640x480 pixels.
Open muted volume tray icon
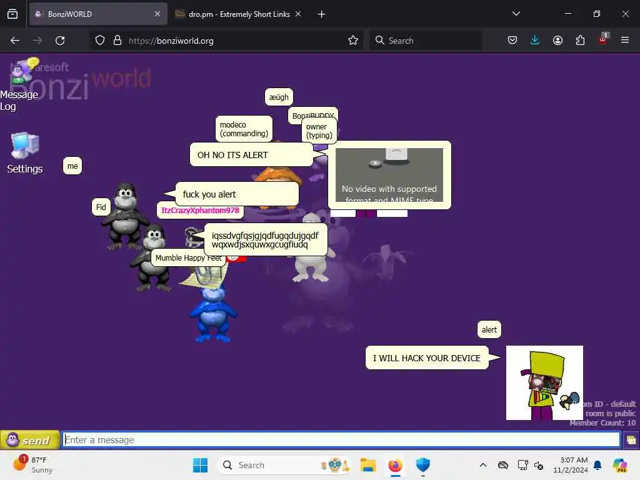coord(538,465)
